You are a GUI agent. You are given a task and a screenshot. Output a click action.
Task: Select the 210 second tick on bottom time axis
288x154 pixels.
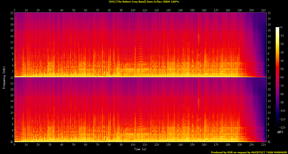[263, 145]
